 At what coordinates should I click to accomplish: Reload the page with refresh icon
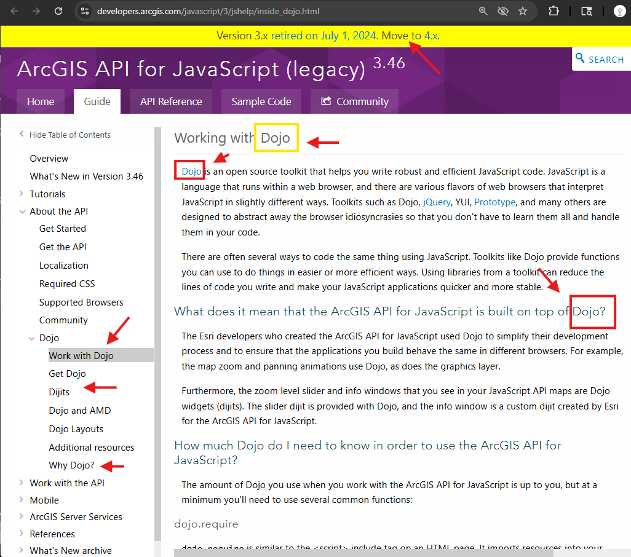[58, 11]
